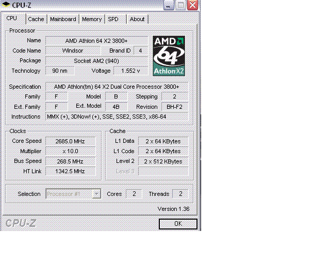Click the AMD Athlon 64 X2 logo

click(169, 56)
